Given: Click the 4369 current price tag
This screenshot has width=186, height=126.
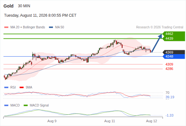Looking at the screenshot, I should [x=174, y=52].
